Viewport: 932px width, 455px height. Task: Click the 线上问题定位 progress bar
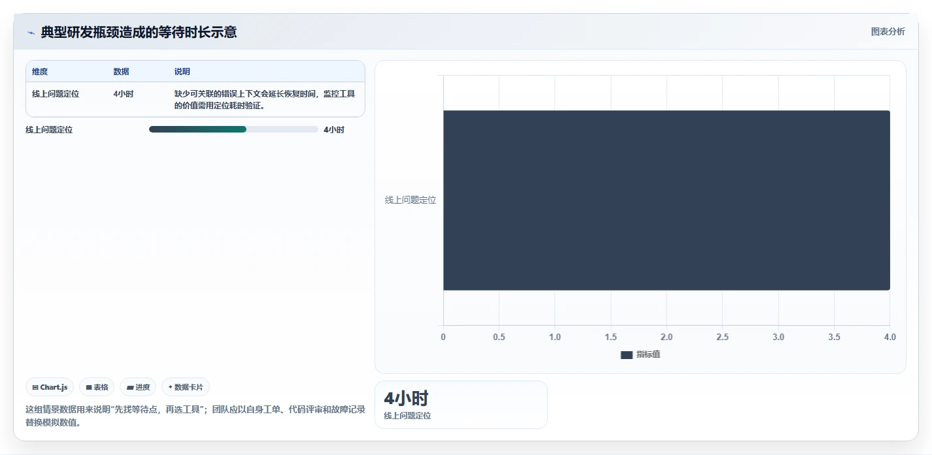pyautogui.click(x=233, y=129)
